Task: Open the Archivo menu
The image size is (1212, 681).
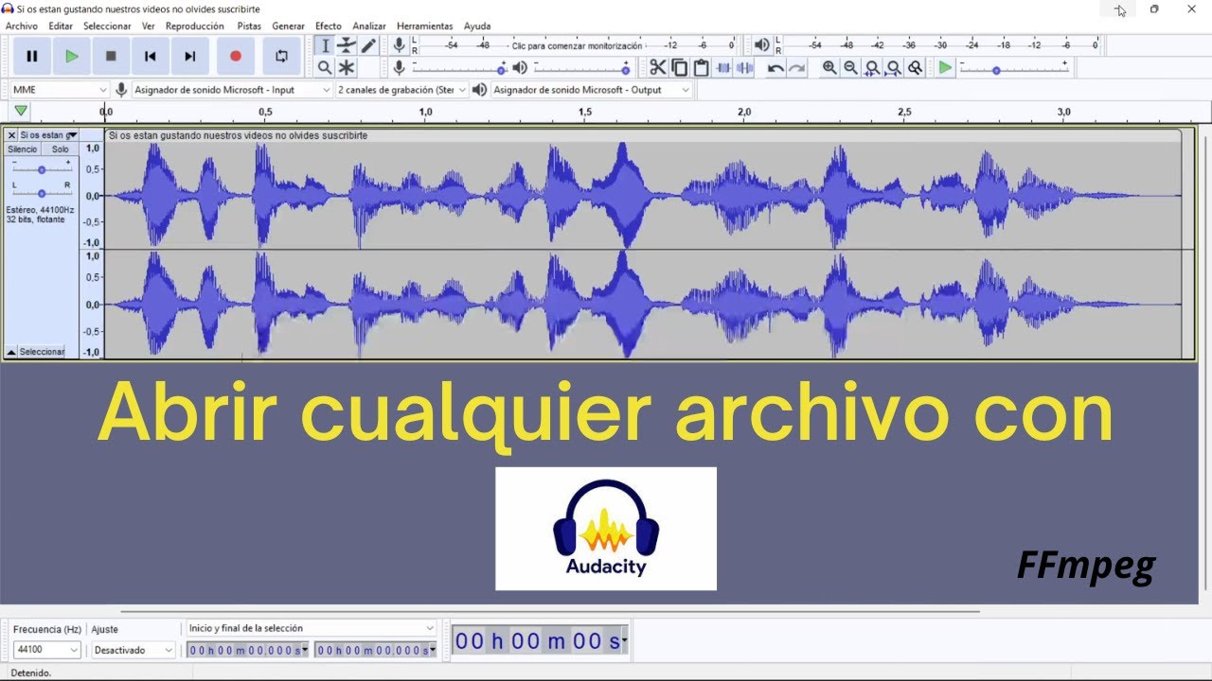Action: (22, 26)
